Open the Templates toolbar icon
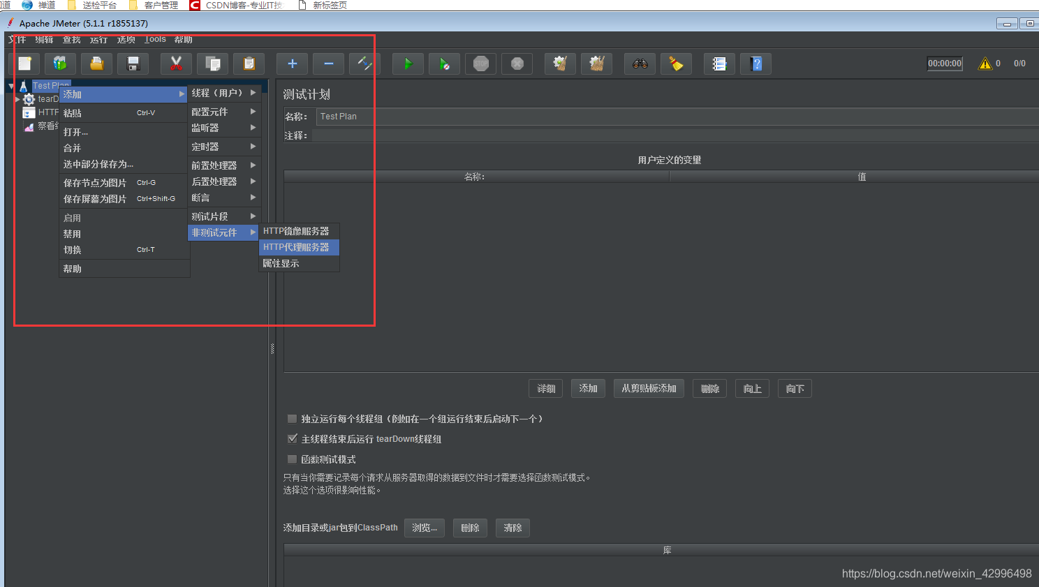The width and height of the screenshot is (1039, 587). click(61, 64)
